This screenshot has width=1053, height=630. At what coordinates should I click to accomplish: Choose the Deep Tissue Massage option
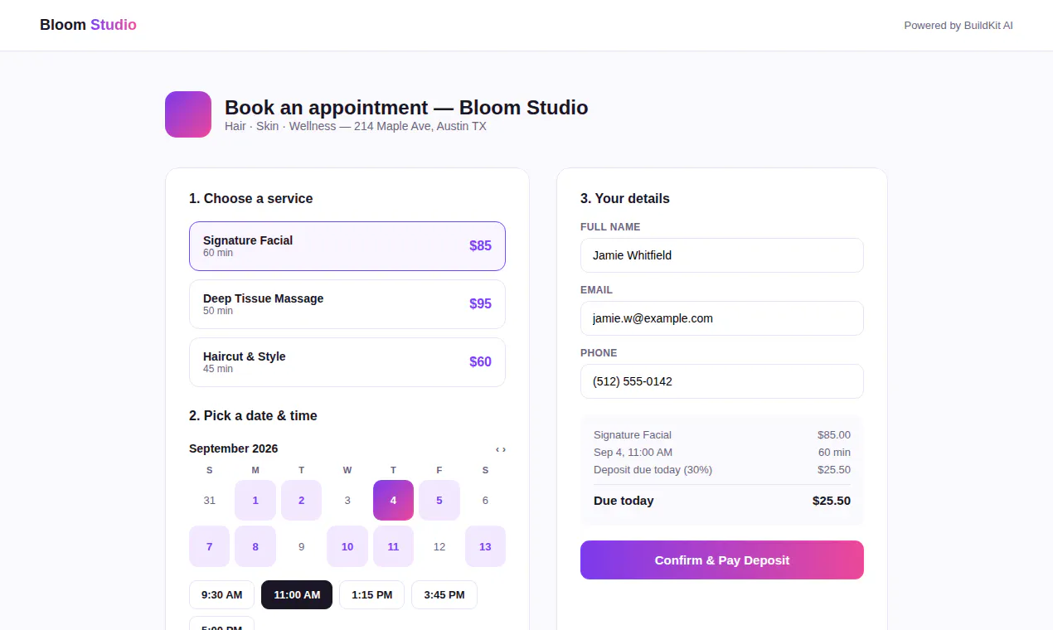[x=347, y=304]
